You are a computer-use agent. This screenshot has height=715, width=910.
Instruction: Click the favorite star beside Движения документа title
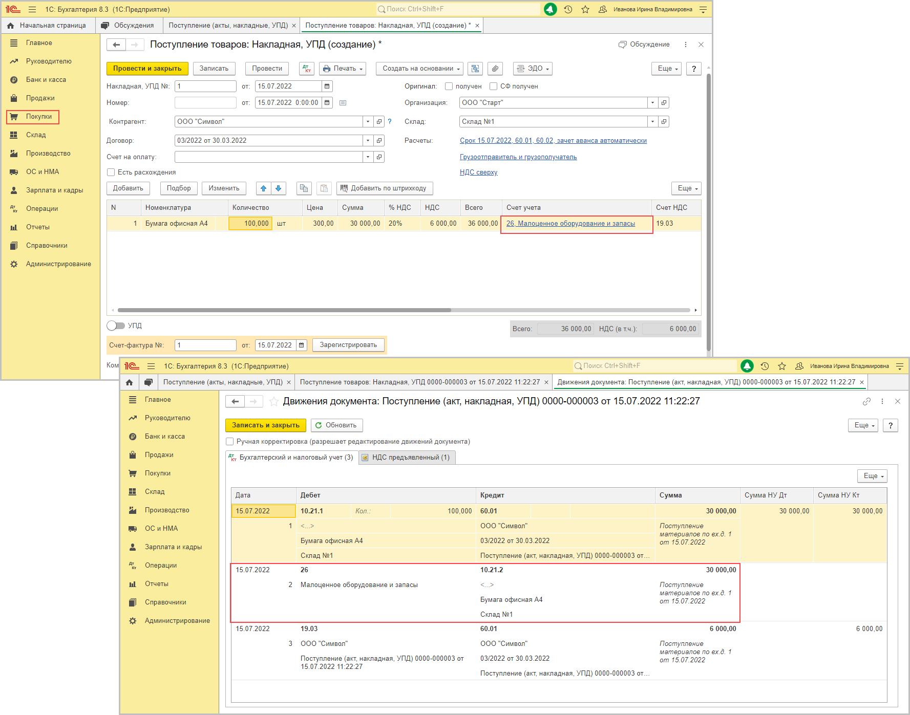point(274,401)
